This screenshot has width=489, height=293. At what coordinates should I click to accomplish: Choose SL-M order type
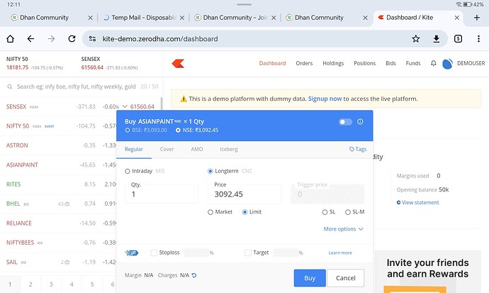347,212
